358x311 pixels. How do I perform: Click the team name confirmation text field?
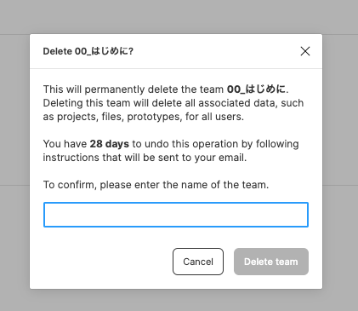point(176,215)
